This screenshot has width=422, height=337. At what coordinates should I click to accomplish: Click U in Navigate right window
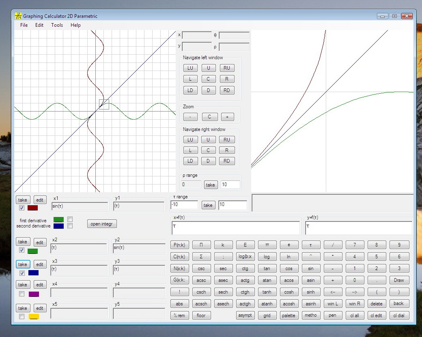208,140
